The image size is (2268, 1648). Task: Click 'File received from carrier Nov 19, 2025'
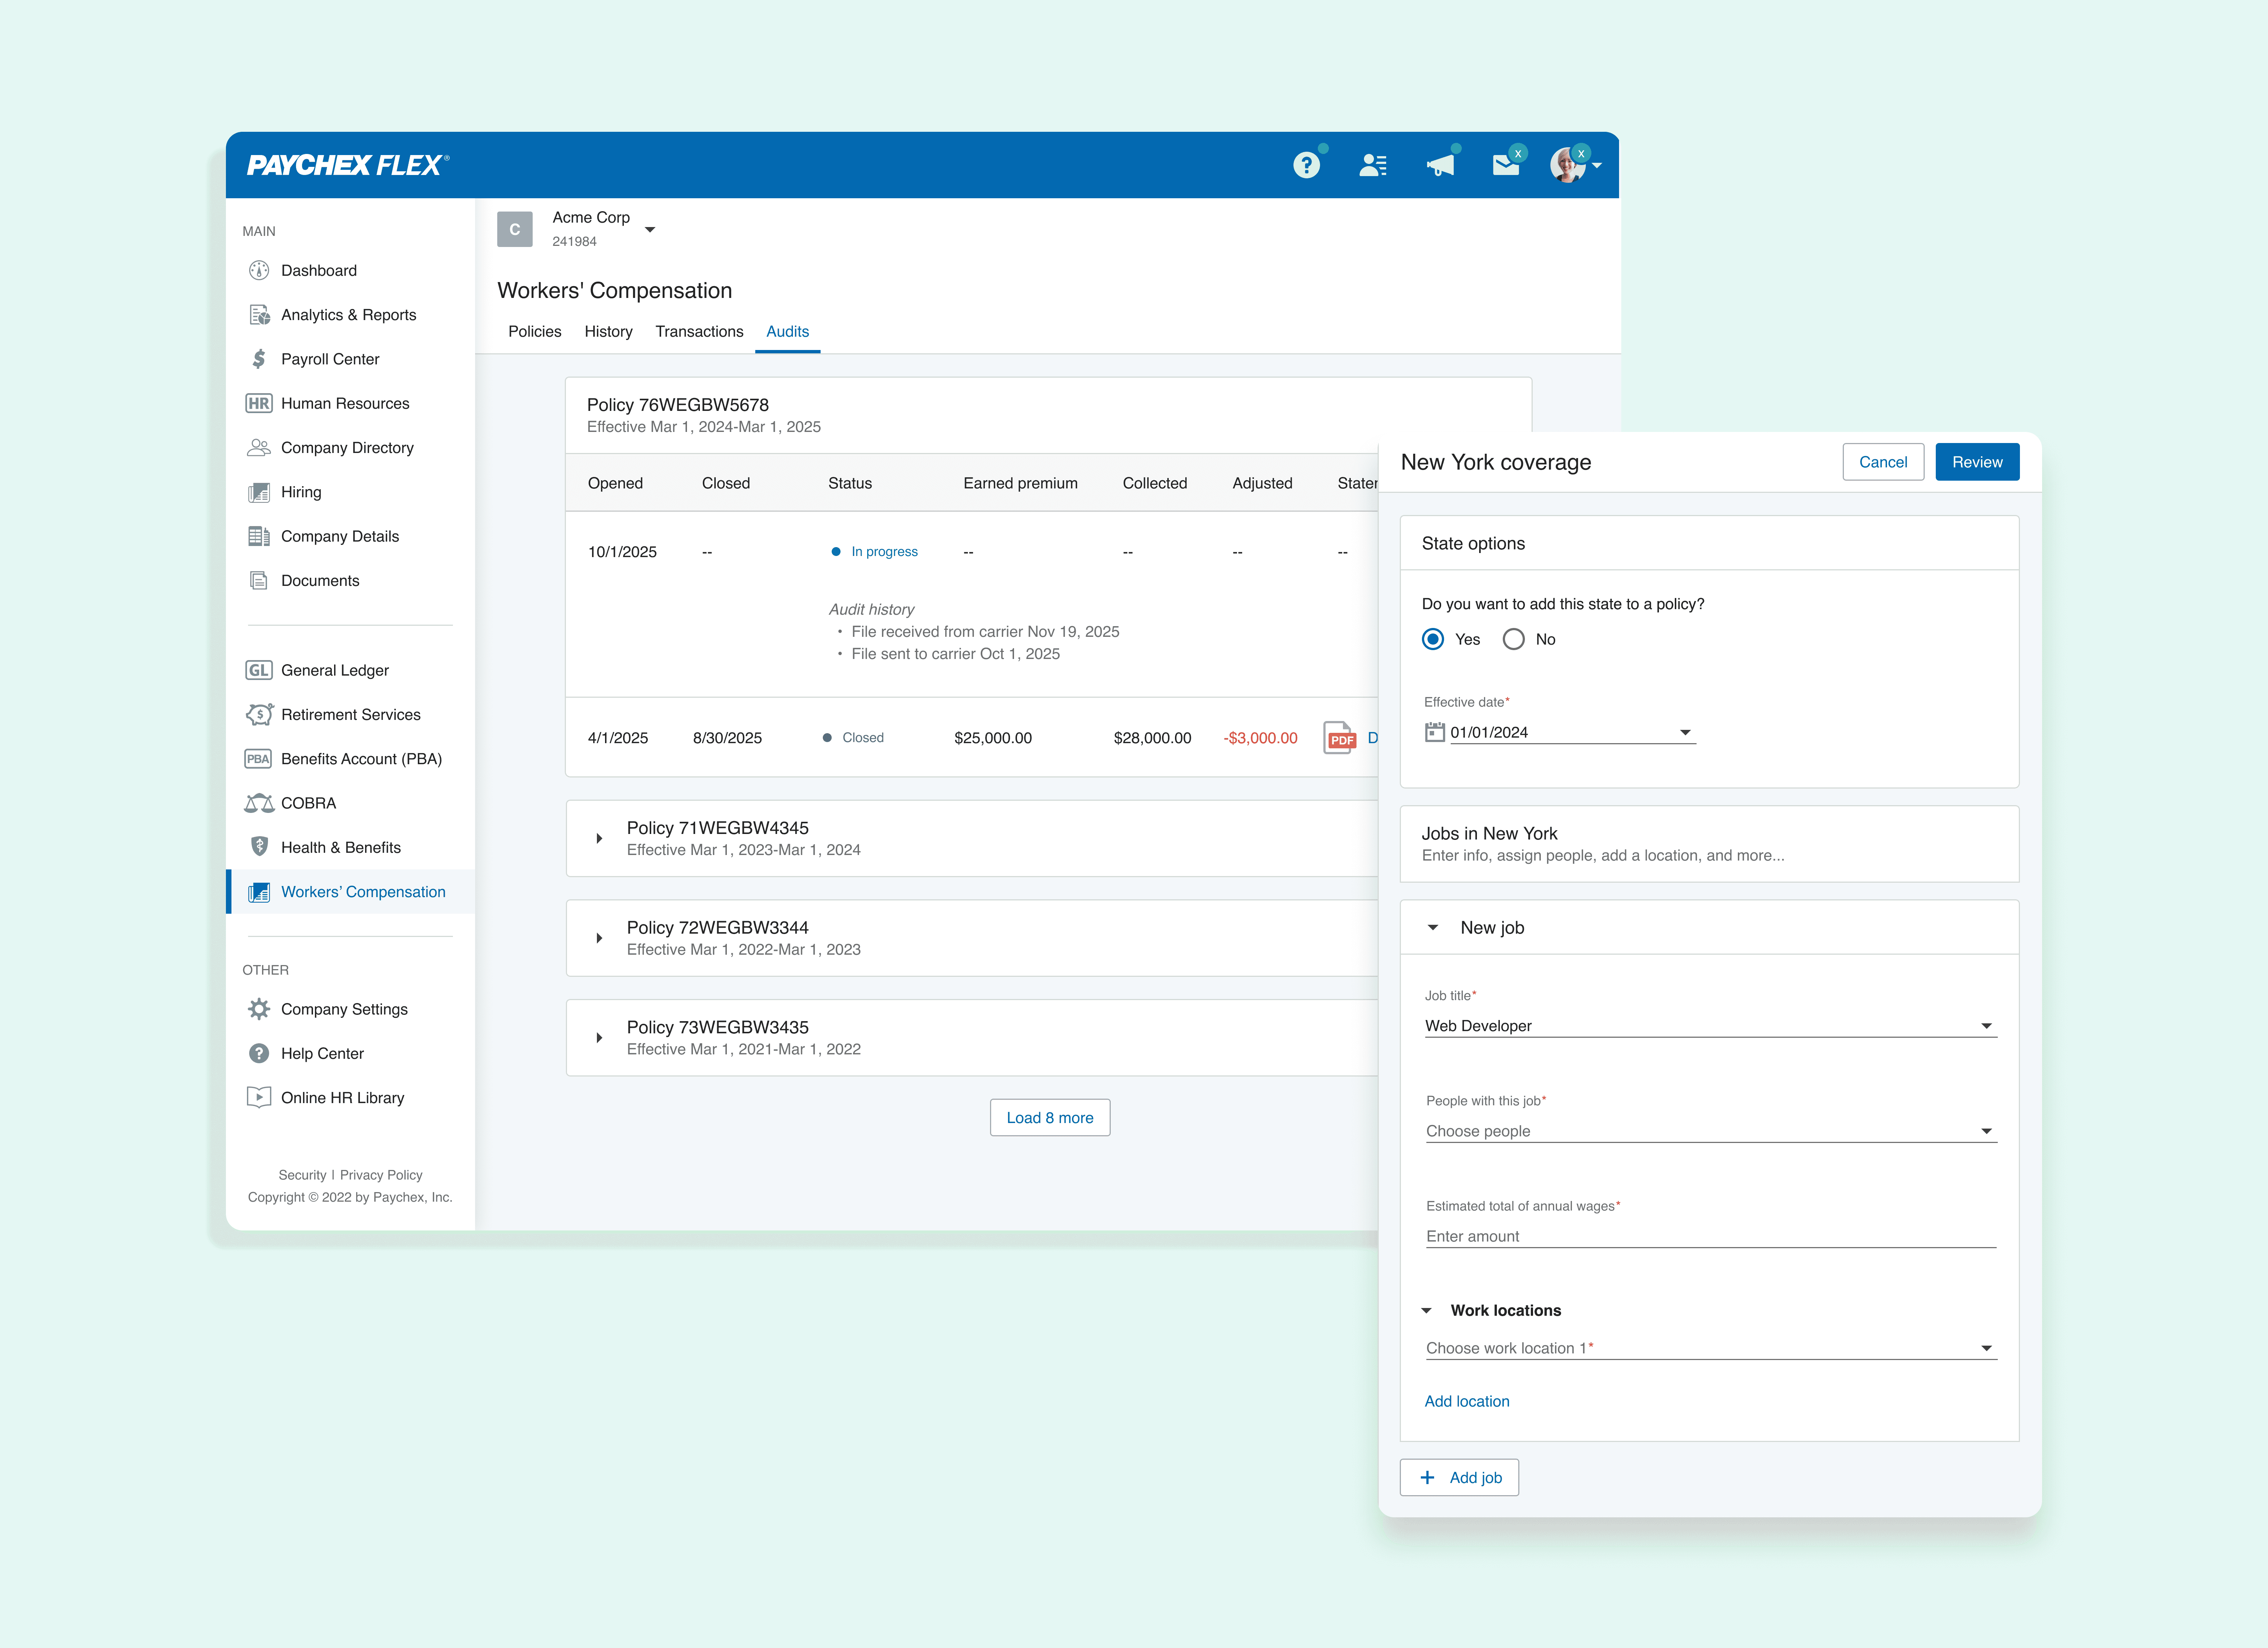pyautogui.click(x=985, y=632)
